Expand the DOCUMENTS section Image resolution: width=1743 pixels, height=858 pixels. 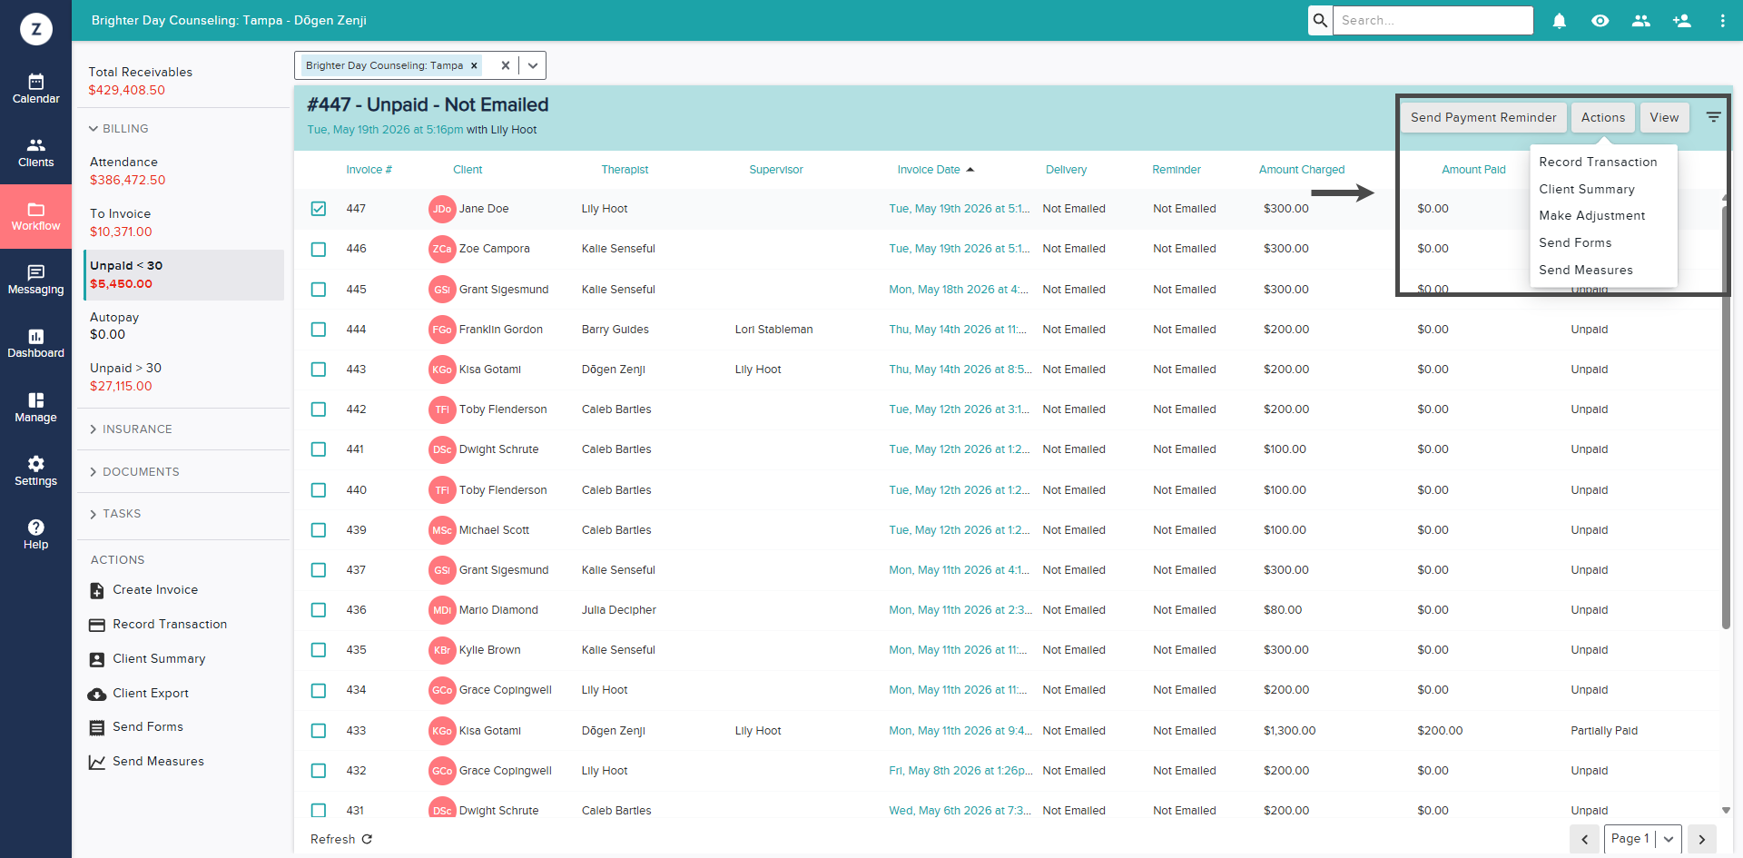coord(133,472)
